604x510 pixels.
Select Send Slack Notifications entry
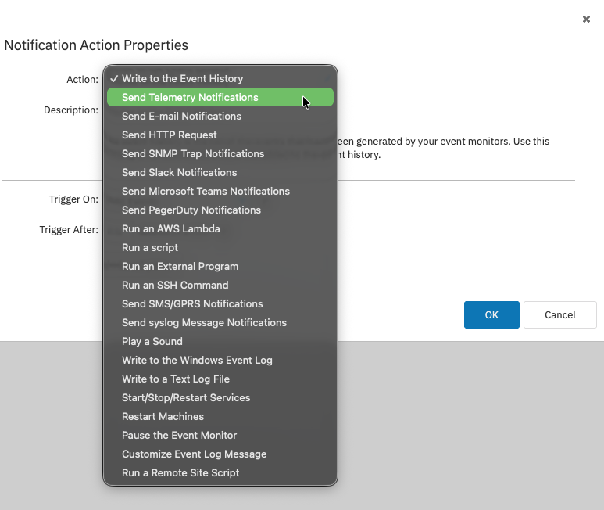click(179, 173)
